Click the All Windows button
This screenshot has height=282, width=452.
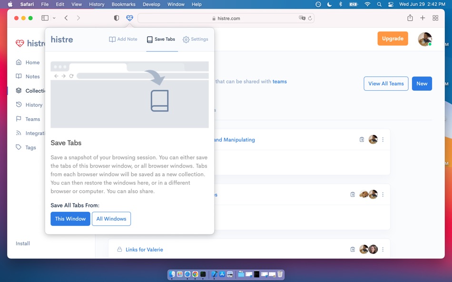coord(111,219)
